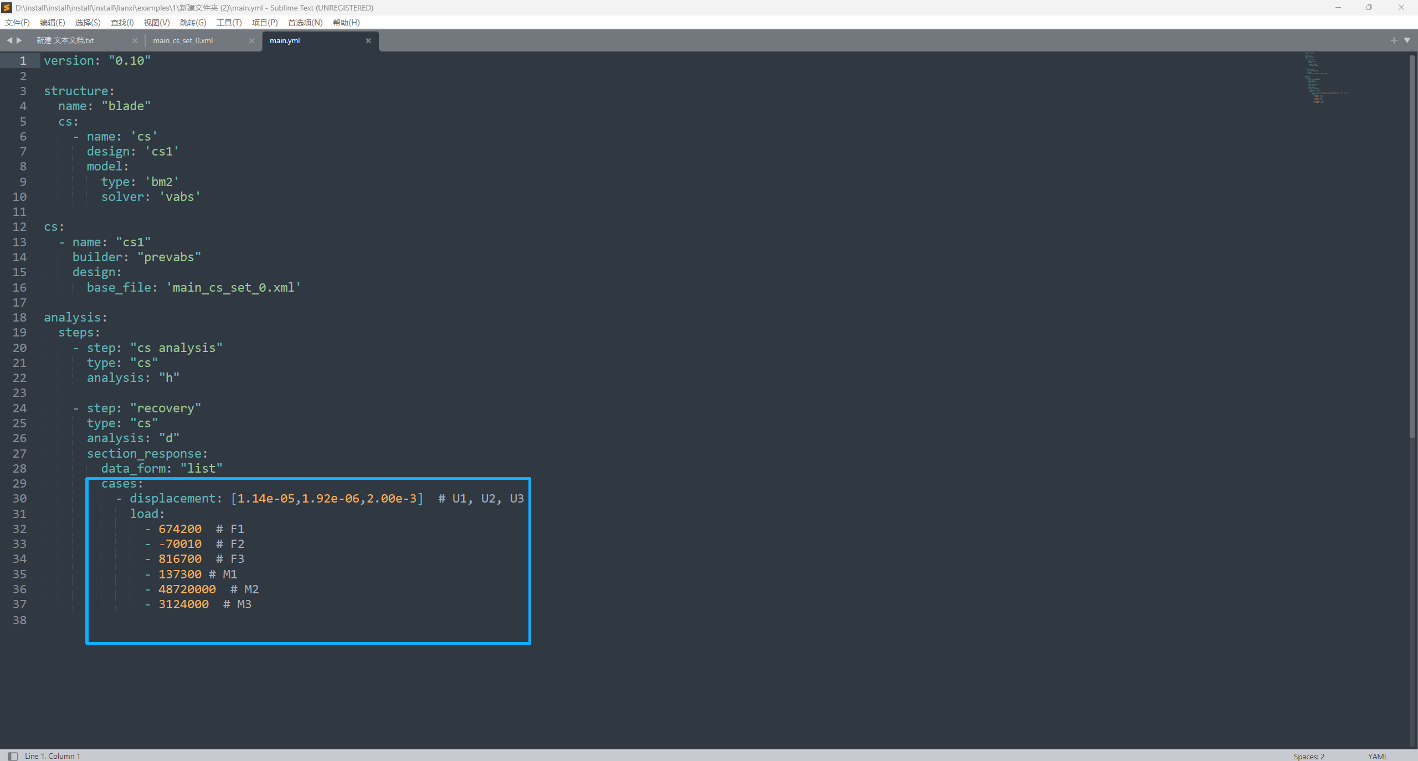Toggle the side bar status icon
This screenshot has width=1418, height=761.
point(13,756)
